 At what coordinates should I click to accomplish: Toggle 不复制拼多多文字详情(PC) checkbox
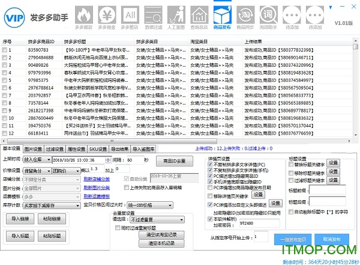point(209,164)
